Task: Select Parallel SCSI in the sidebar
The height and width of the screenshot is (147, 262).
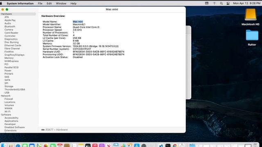Action: click(x=11, y=67)
